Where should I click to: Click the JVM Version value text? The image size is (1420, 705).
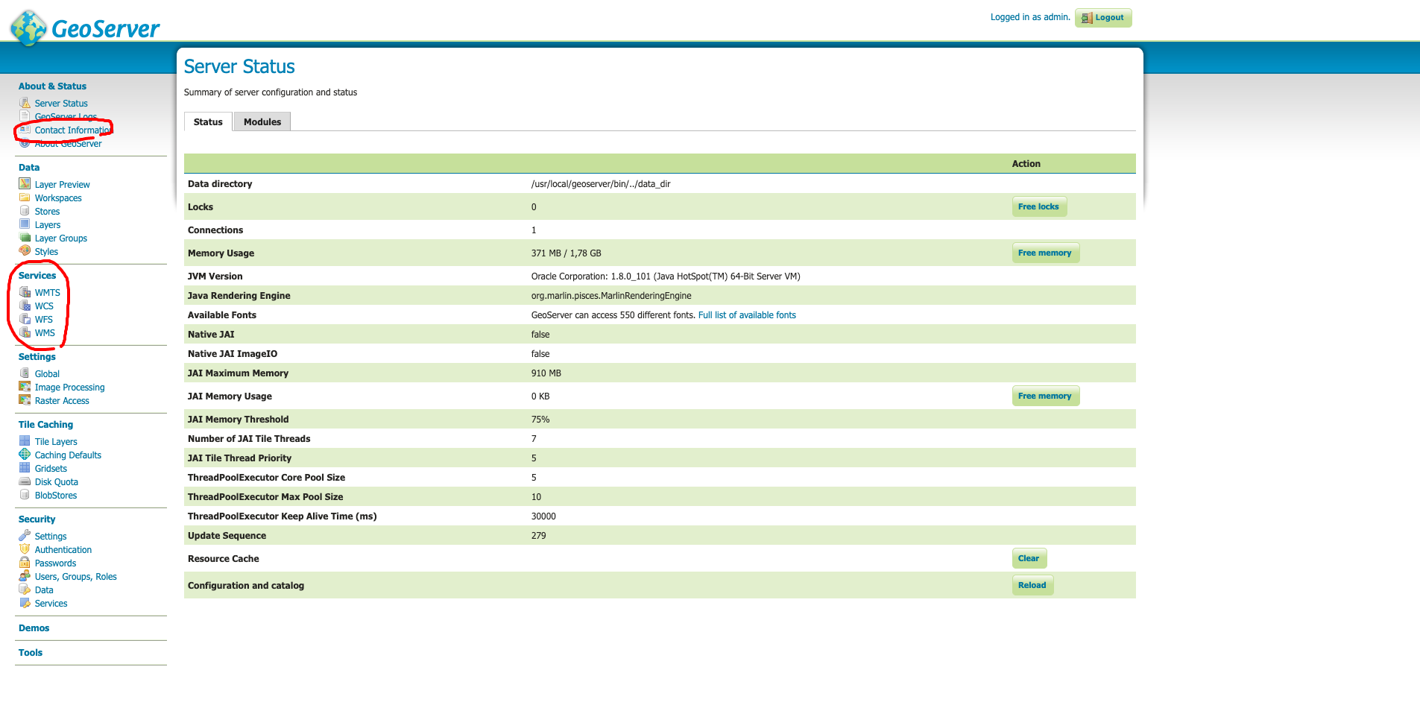666,276
